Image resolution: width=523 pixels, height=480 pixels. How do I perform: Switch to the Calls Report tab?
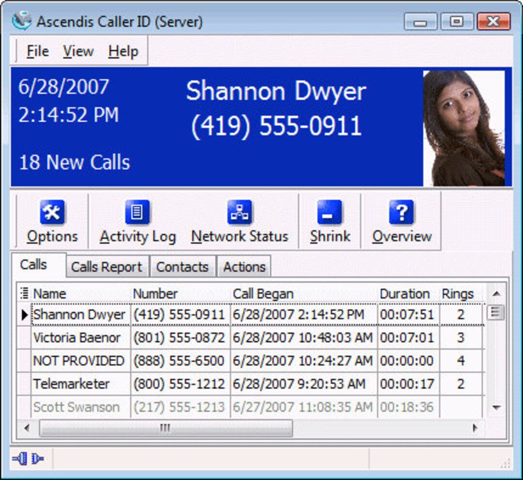click(x=107, y=266)
